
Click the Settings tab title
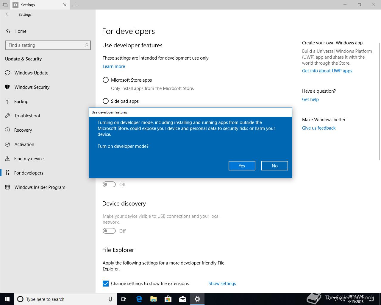[28, 5]
